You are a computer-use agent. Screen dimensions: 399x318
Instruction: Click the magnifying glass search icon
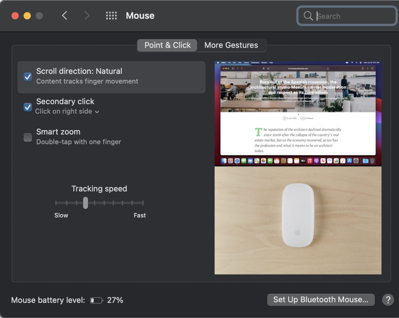tap(308, 16)
